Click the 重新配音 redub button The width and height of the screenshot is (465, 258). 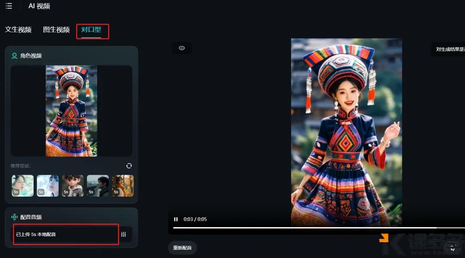point(182,248)
